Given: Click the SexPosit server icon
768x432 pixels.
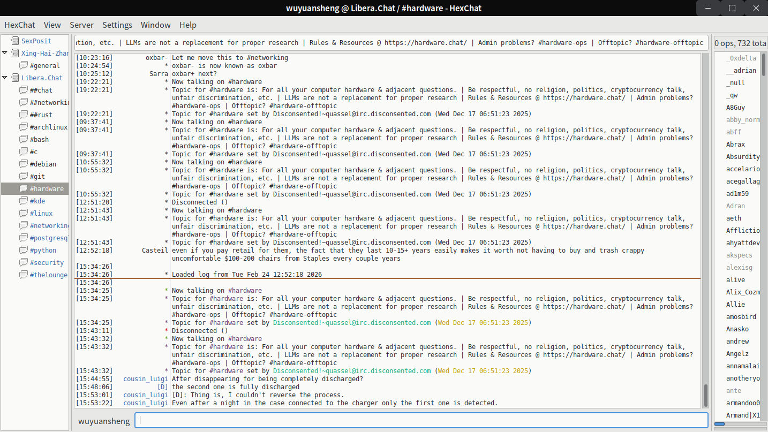Looking at the screenshot, I should coord(15,41).
